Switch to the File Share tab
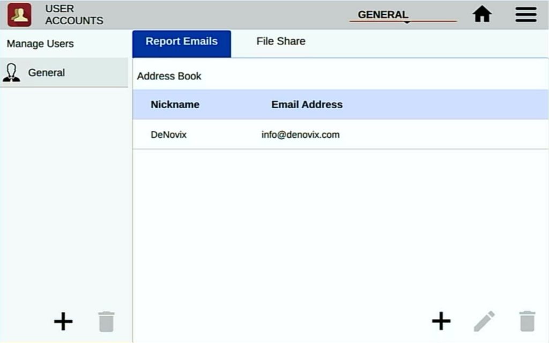549x343 pixels. 281,41
